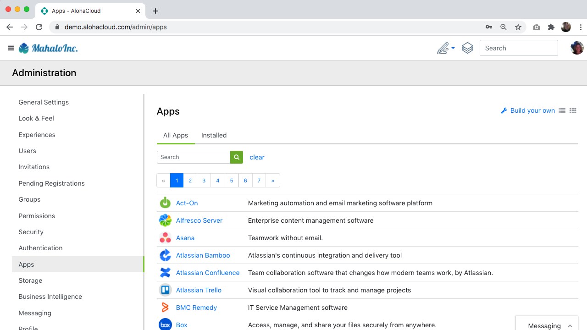Click the Act-On app icon
The image size is (587, 330).
[x=165, y=203]
